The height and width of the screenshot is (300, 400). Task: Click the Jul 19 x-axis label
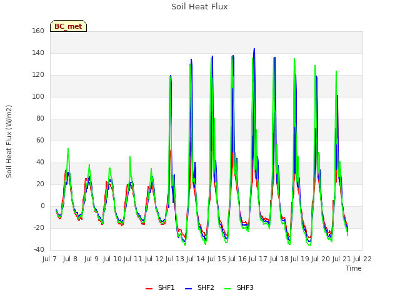[300, 259]
